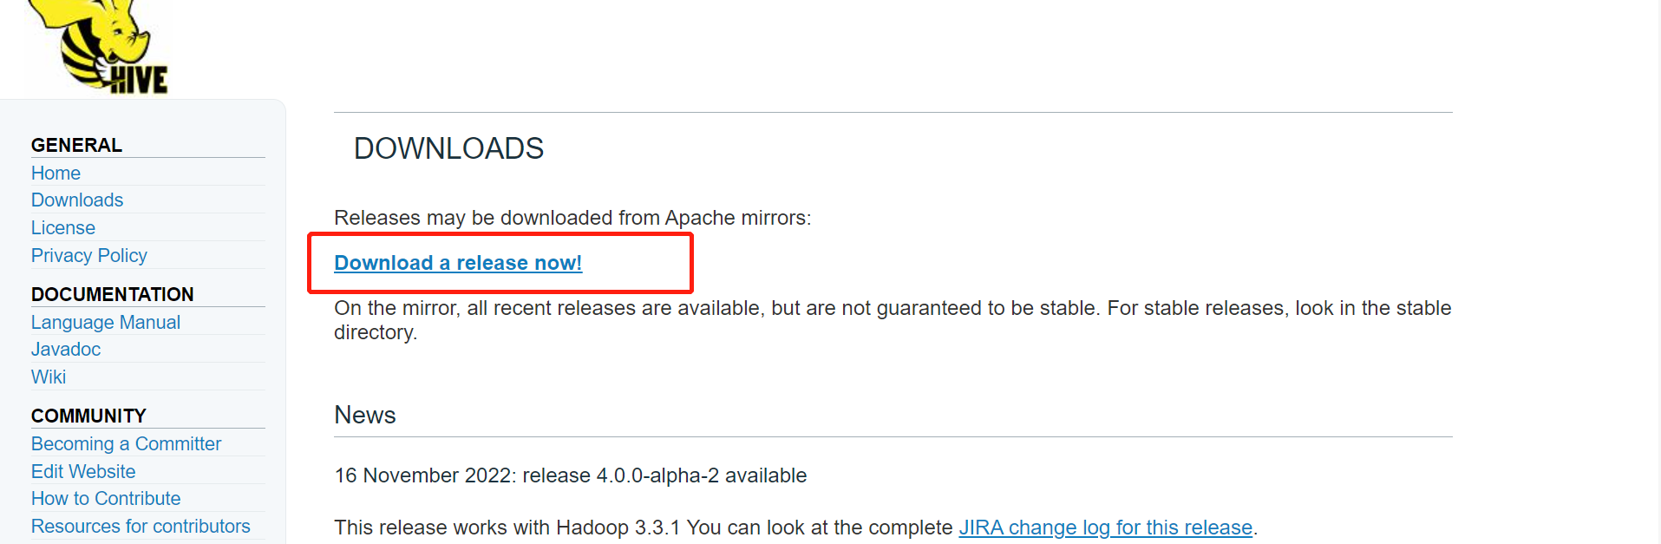Open the How to Contribute page
The image size is (1661, 544).
point(106,498)
